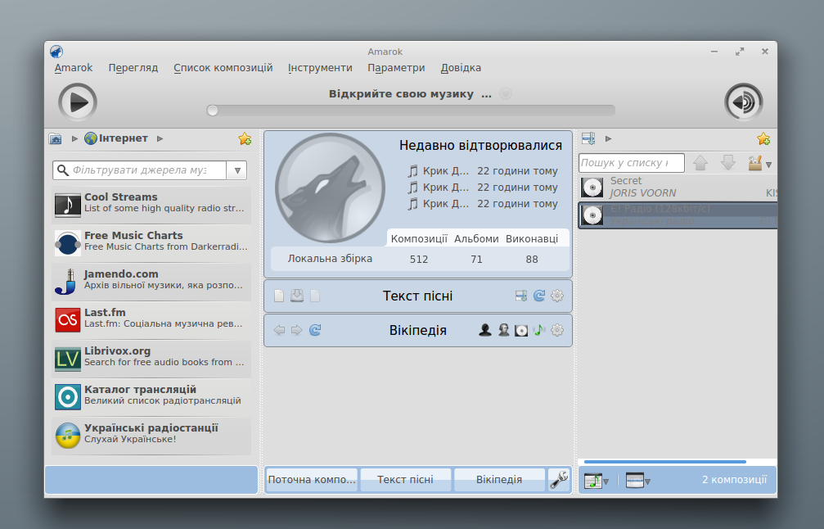Show album page in Вікіпедія applet
The width and height of the screenshot is (824, 529).
pyautogui.click(x=521, y=330)
